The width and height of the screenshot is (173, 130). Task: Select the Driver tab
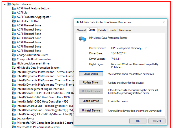point(92,30)
